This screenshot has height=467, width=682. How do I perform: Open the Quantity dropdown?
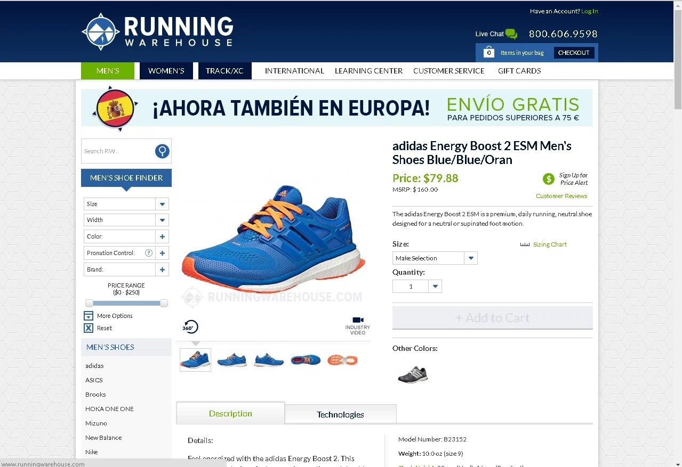(x=417, y=286)
